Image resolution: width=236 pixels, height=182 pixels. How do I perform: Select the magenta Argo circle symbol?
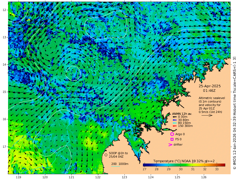pos(172,134)
